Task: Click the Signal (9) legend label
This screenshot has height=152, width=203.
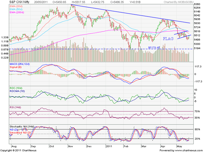Action: (x=16, y=67)
